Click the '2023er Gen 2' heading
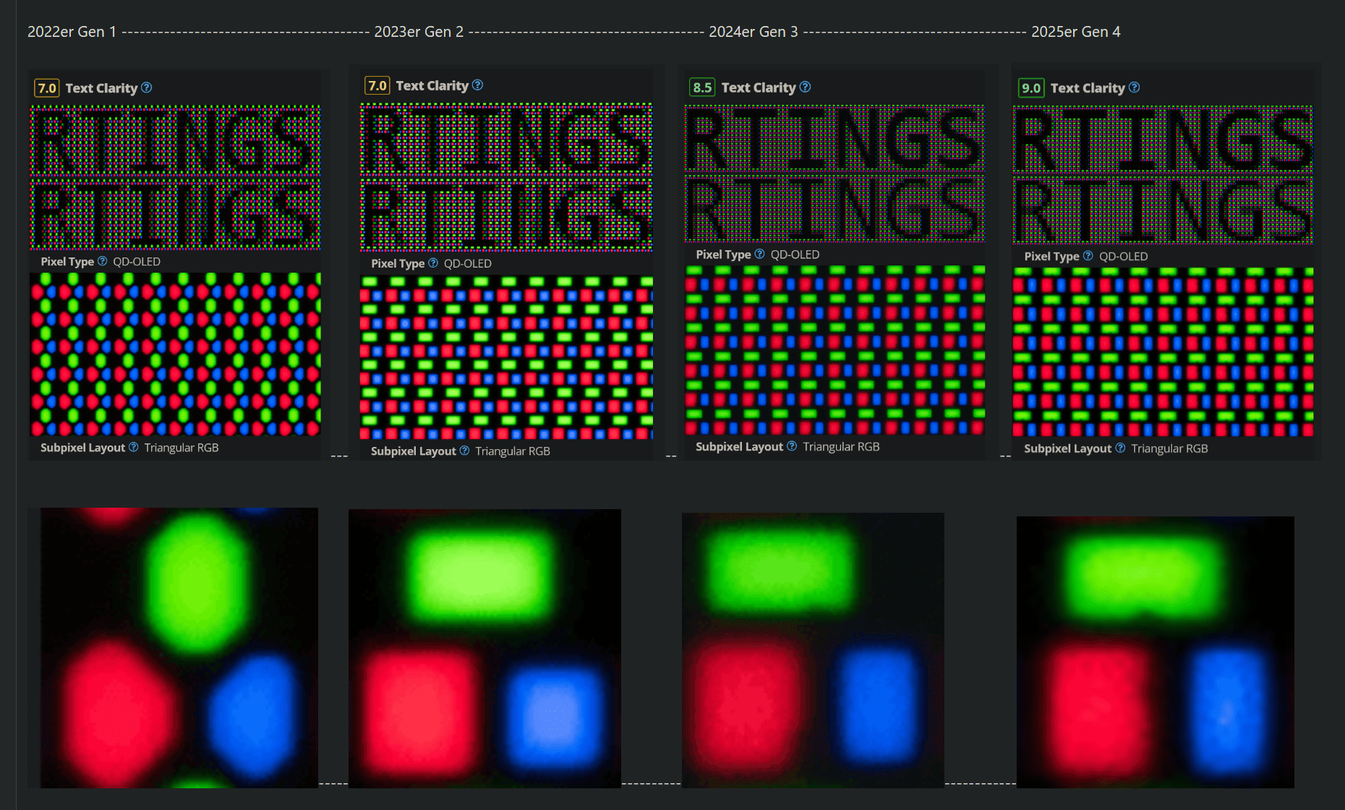1345x810 pixels. pyautogui.click(x=419, y=32)
